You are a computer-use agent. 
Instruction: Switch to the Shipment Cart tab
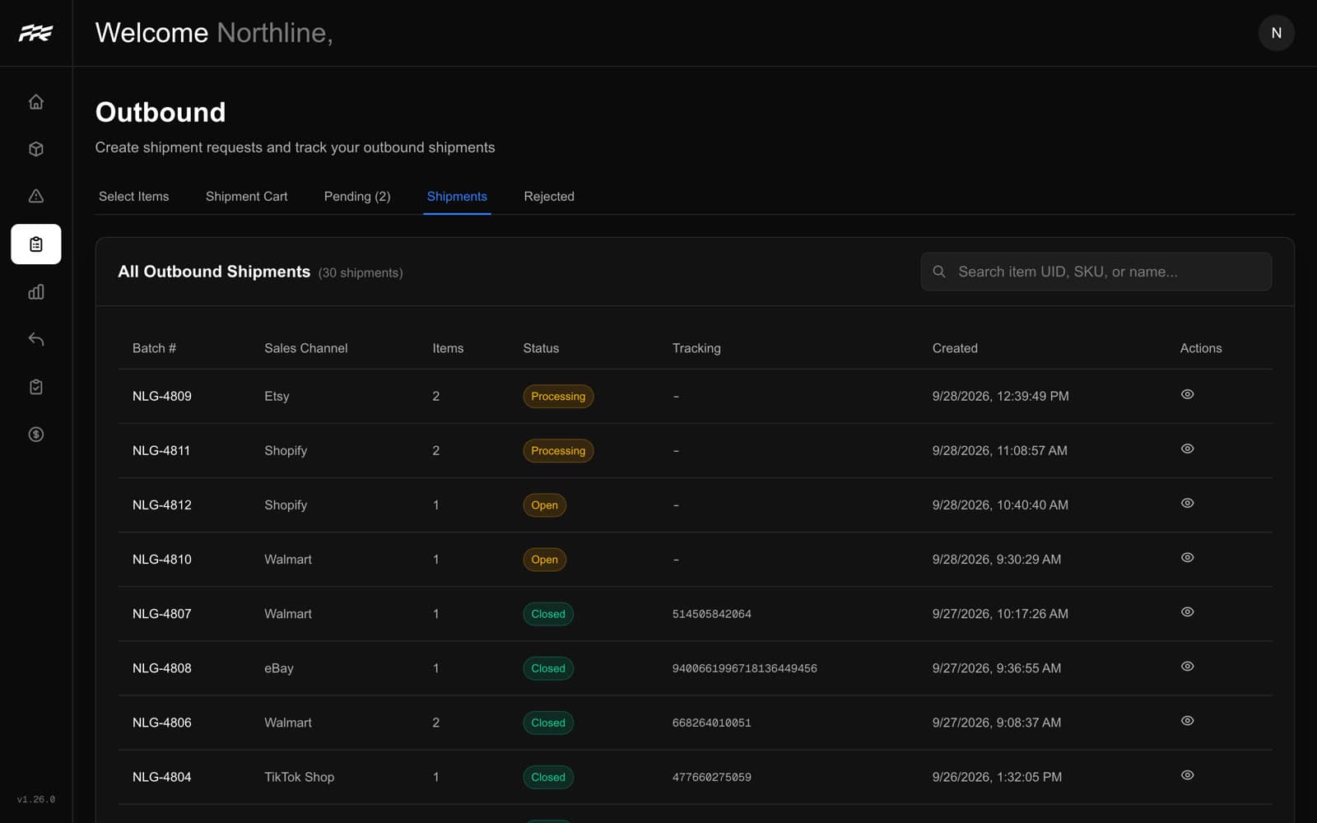pyautogui.click(x=246, y=197)
